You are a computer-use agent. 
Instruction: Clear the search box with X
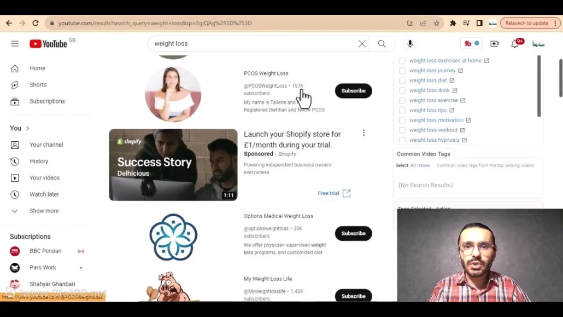point(362,44)
